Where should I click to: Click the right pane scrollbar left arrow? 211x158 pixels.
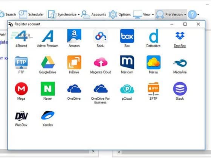(119, 152)
